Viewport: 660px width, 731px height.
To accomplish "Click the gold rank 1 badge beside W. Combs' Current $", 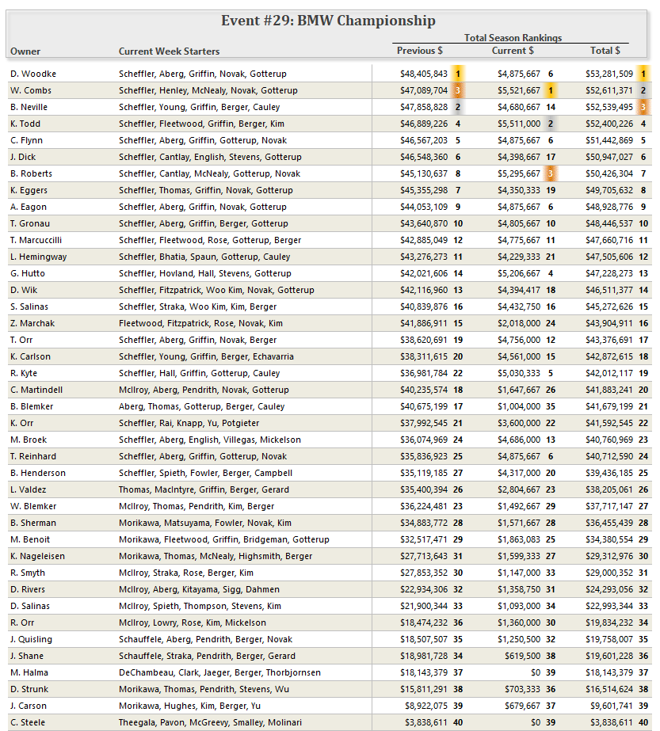I will 550,90.
